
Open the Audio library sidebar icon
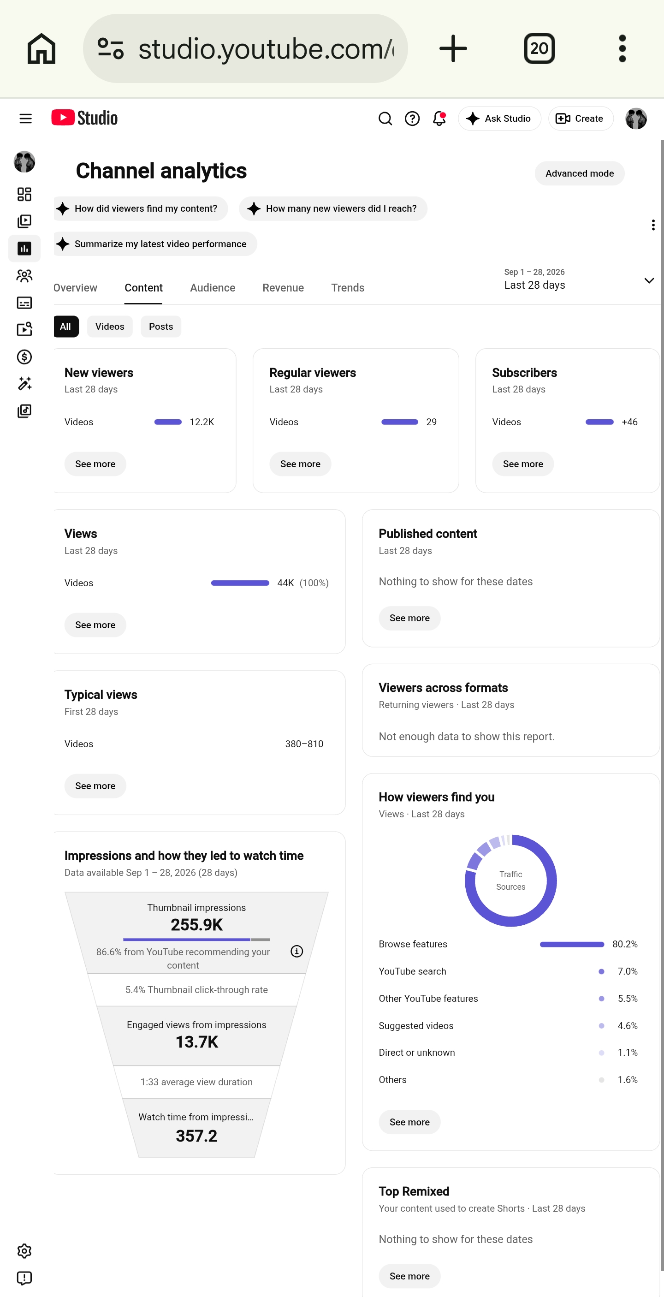[x=24, y=411]
